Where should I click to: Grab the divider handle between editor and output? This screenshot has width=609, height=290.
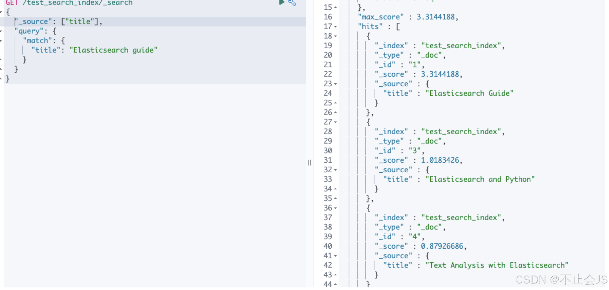coord(309,163)
